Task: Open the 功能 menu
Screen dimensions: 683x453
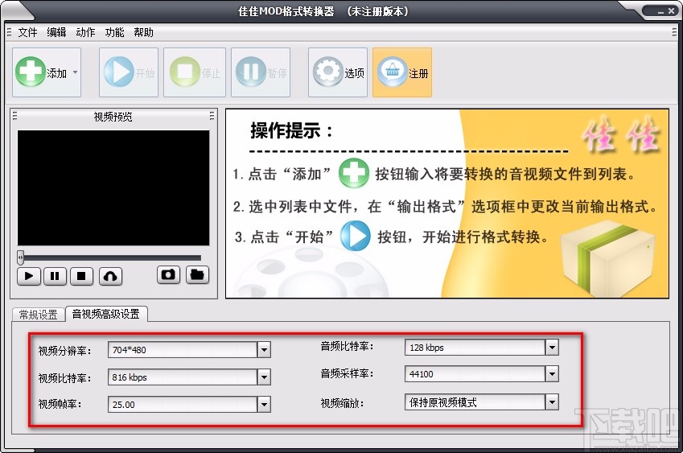Action: pos(114,32)
